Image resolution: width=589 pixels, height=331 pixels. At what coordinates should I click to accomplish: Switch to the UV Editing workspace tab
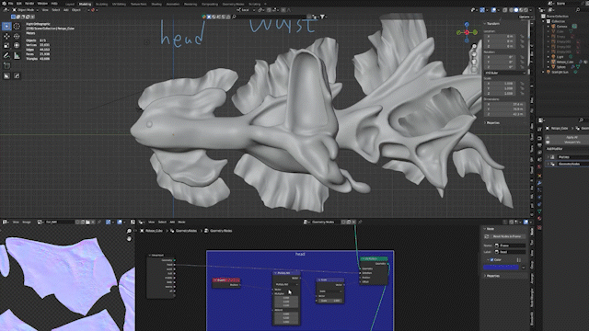tap(119, 4)
